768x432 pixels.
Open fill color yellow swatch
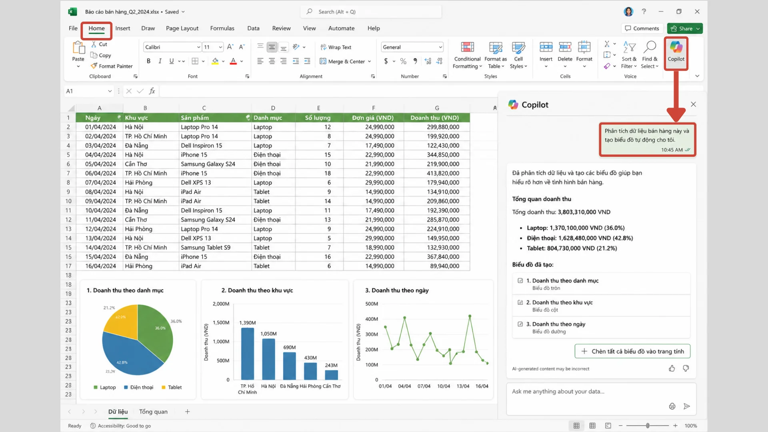[x=215, y=61]
